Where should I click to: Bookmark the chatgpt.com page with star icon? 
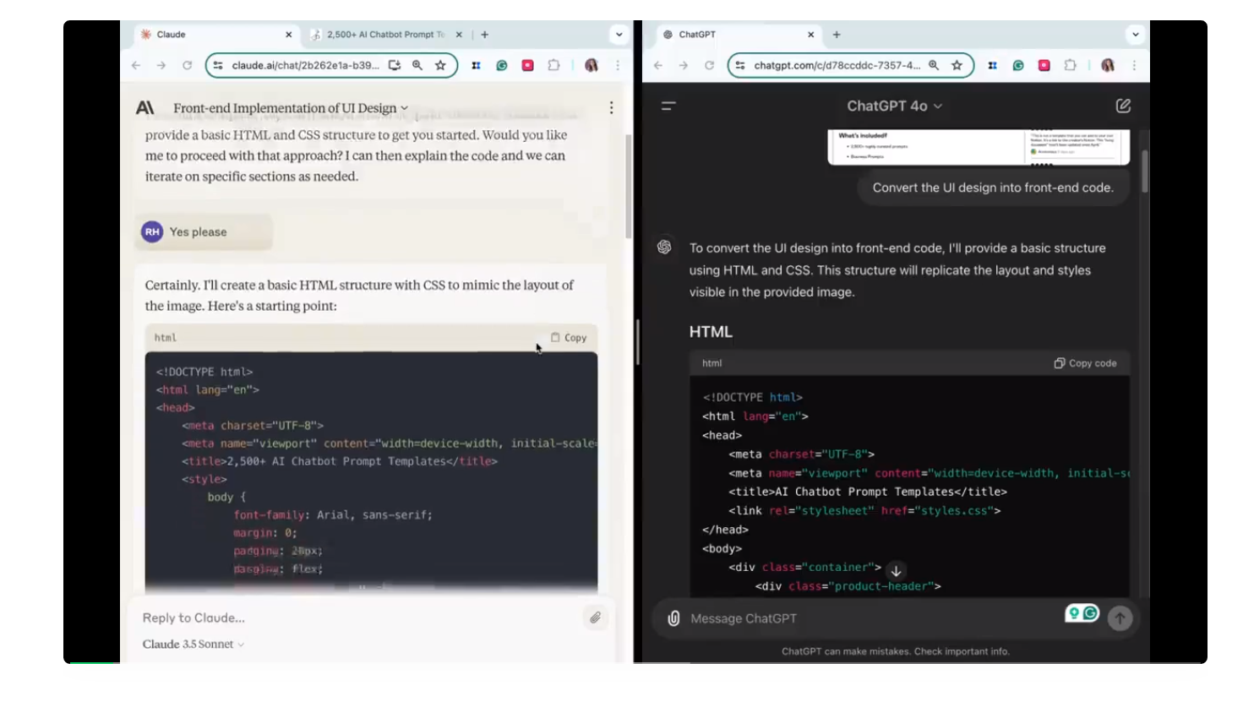957,65
